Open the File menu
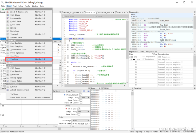The width and height of the screenshot is (196, 133). [x=3, y=6]
